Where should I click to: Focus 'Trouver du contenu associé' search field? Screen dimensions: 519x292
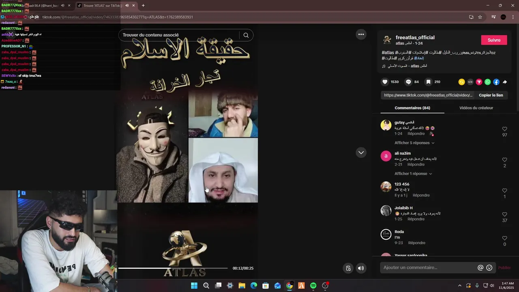coord(180,35)
